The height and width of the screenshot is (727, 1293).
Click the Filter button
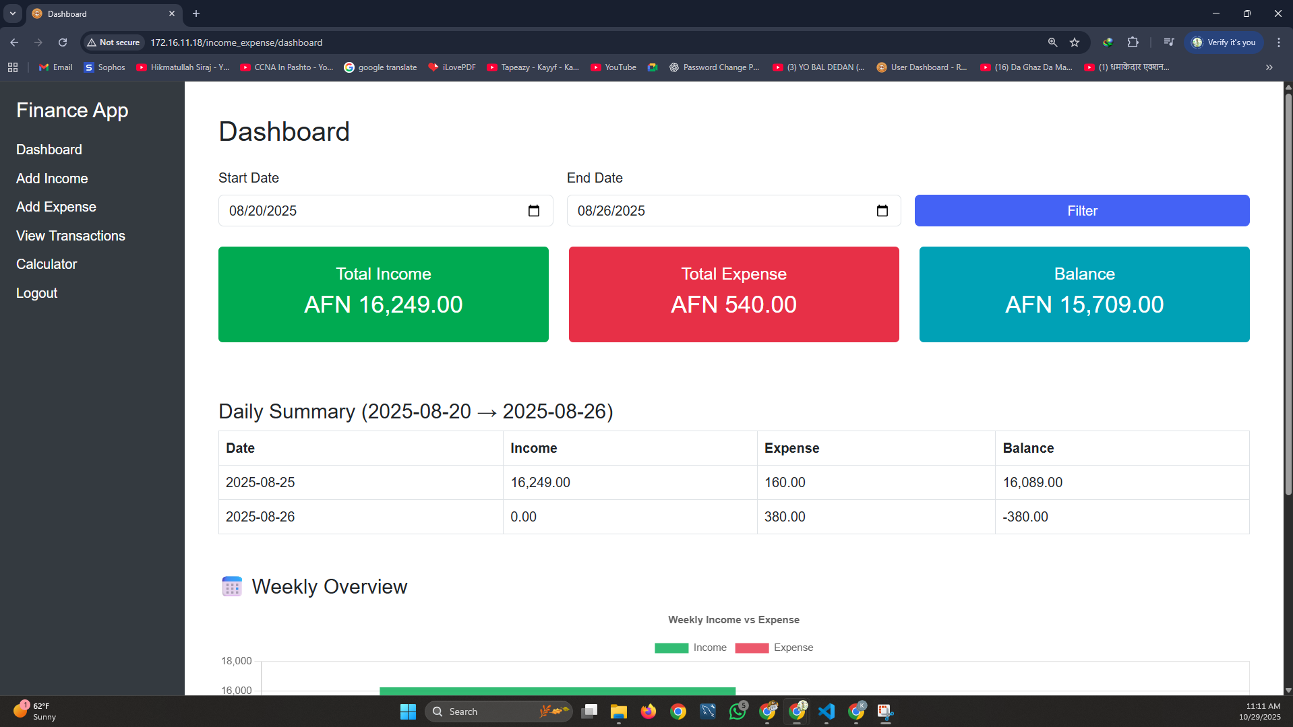(1081, 210)
